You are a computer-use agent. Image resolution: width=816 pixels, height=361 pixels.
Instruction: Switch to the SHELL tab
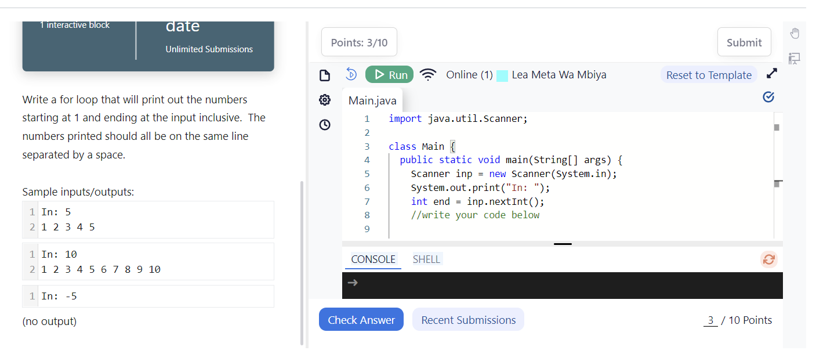coord(426,259)
